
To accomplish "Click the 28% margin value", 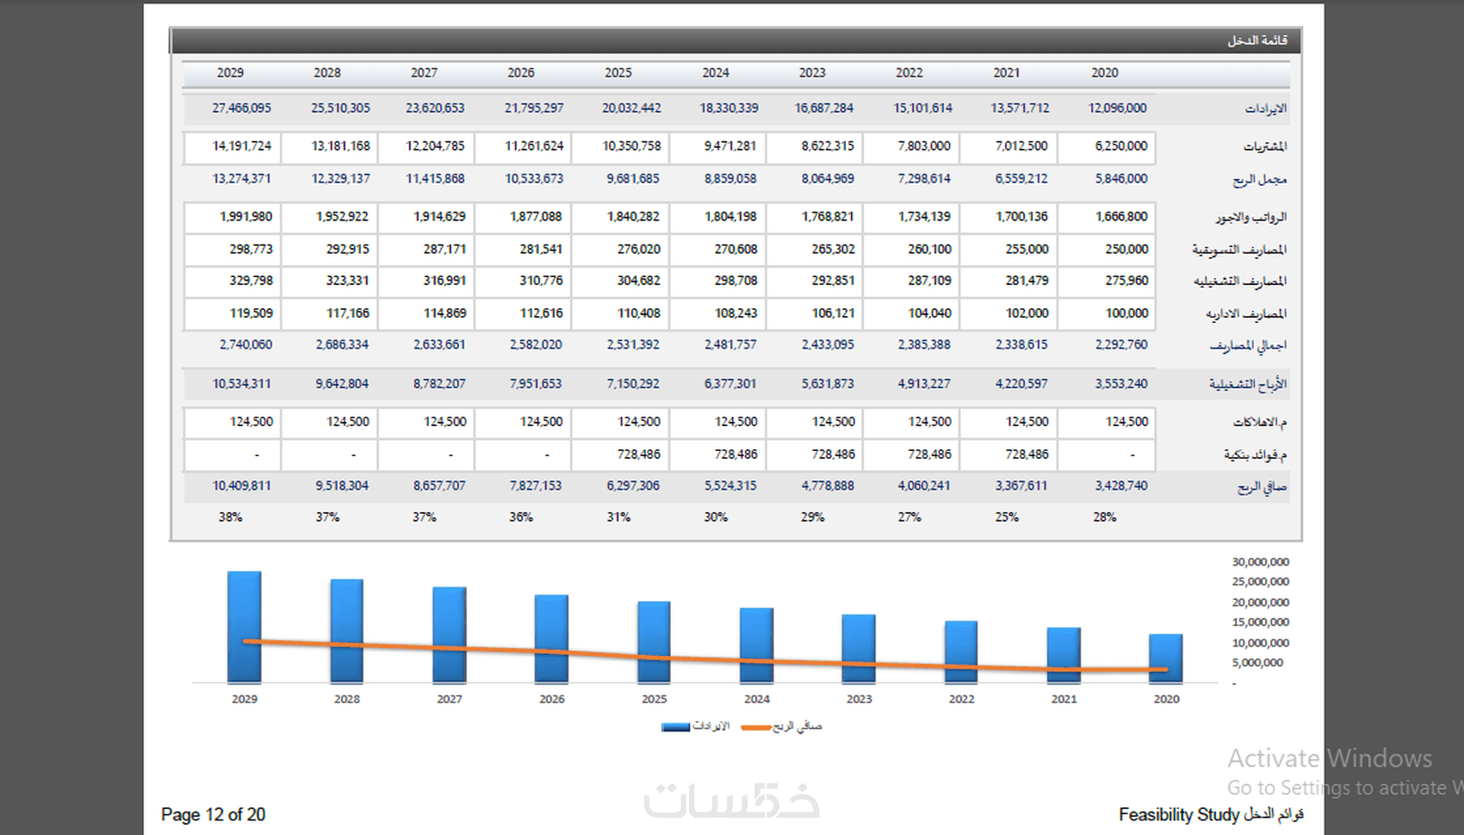I will (1105, 517).
